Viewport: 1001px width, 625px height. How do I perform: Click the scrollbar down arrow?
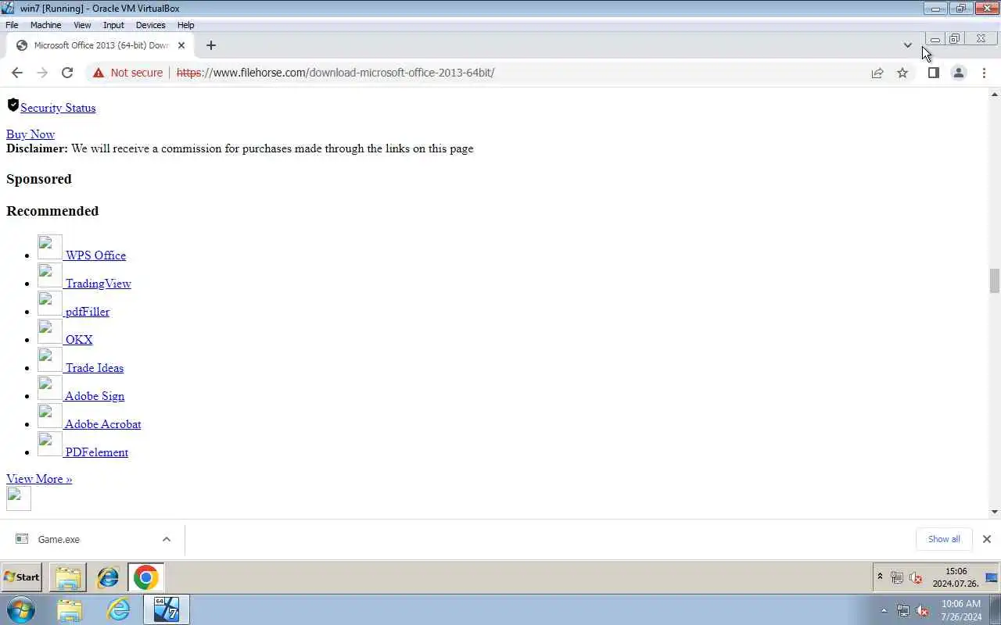pos(994,512)
